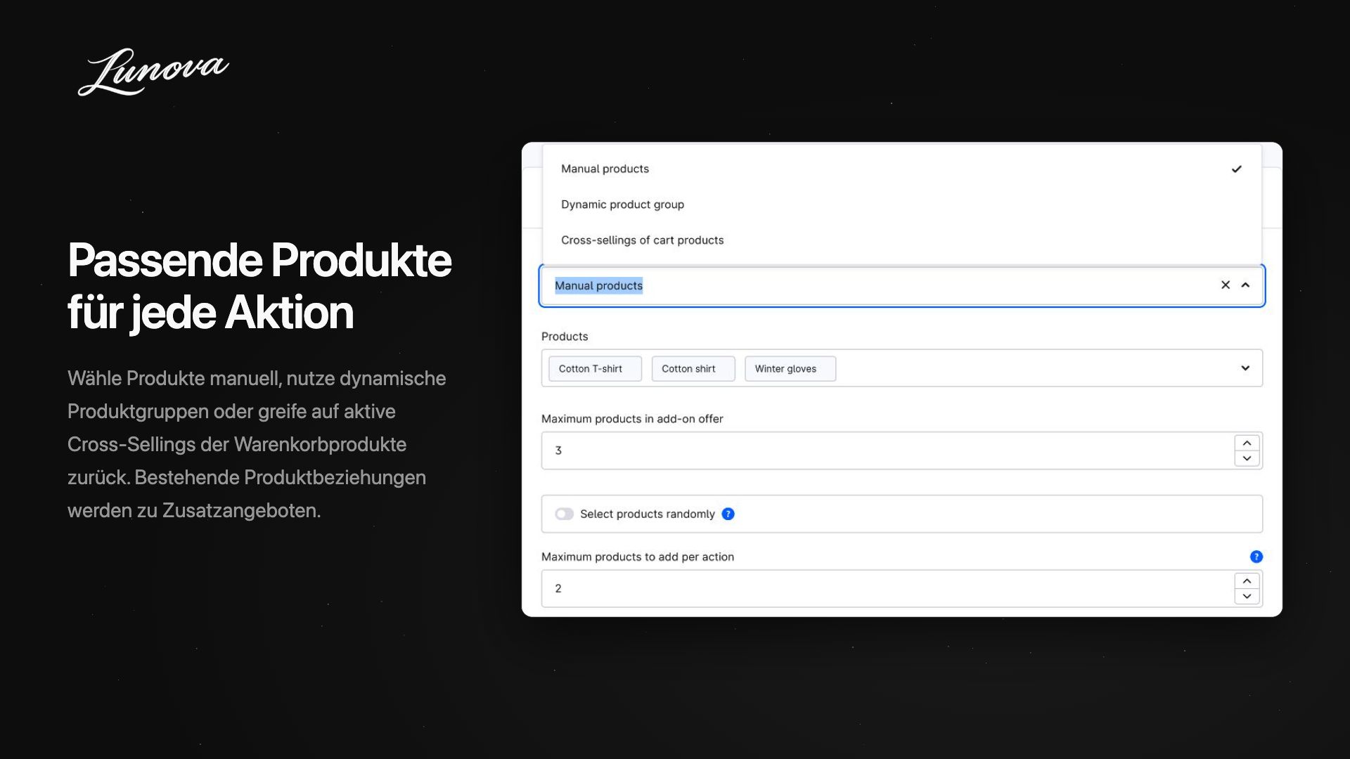Viewport: 1350px width, 759px height.
Task: Choose Manual products option in list
Action: 902,169
